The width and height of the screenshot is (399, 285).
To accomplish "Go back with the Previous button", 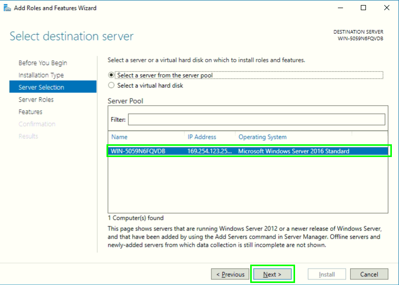I will pyautogui.click(x=230, y=274).
